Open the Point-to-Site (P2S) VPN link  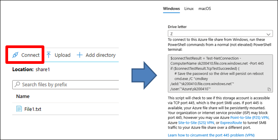249,118
